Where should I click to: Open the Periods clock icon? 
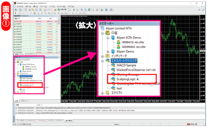pyautogui.click(x=106, y=10)
